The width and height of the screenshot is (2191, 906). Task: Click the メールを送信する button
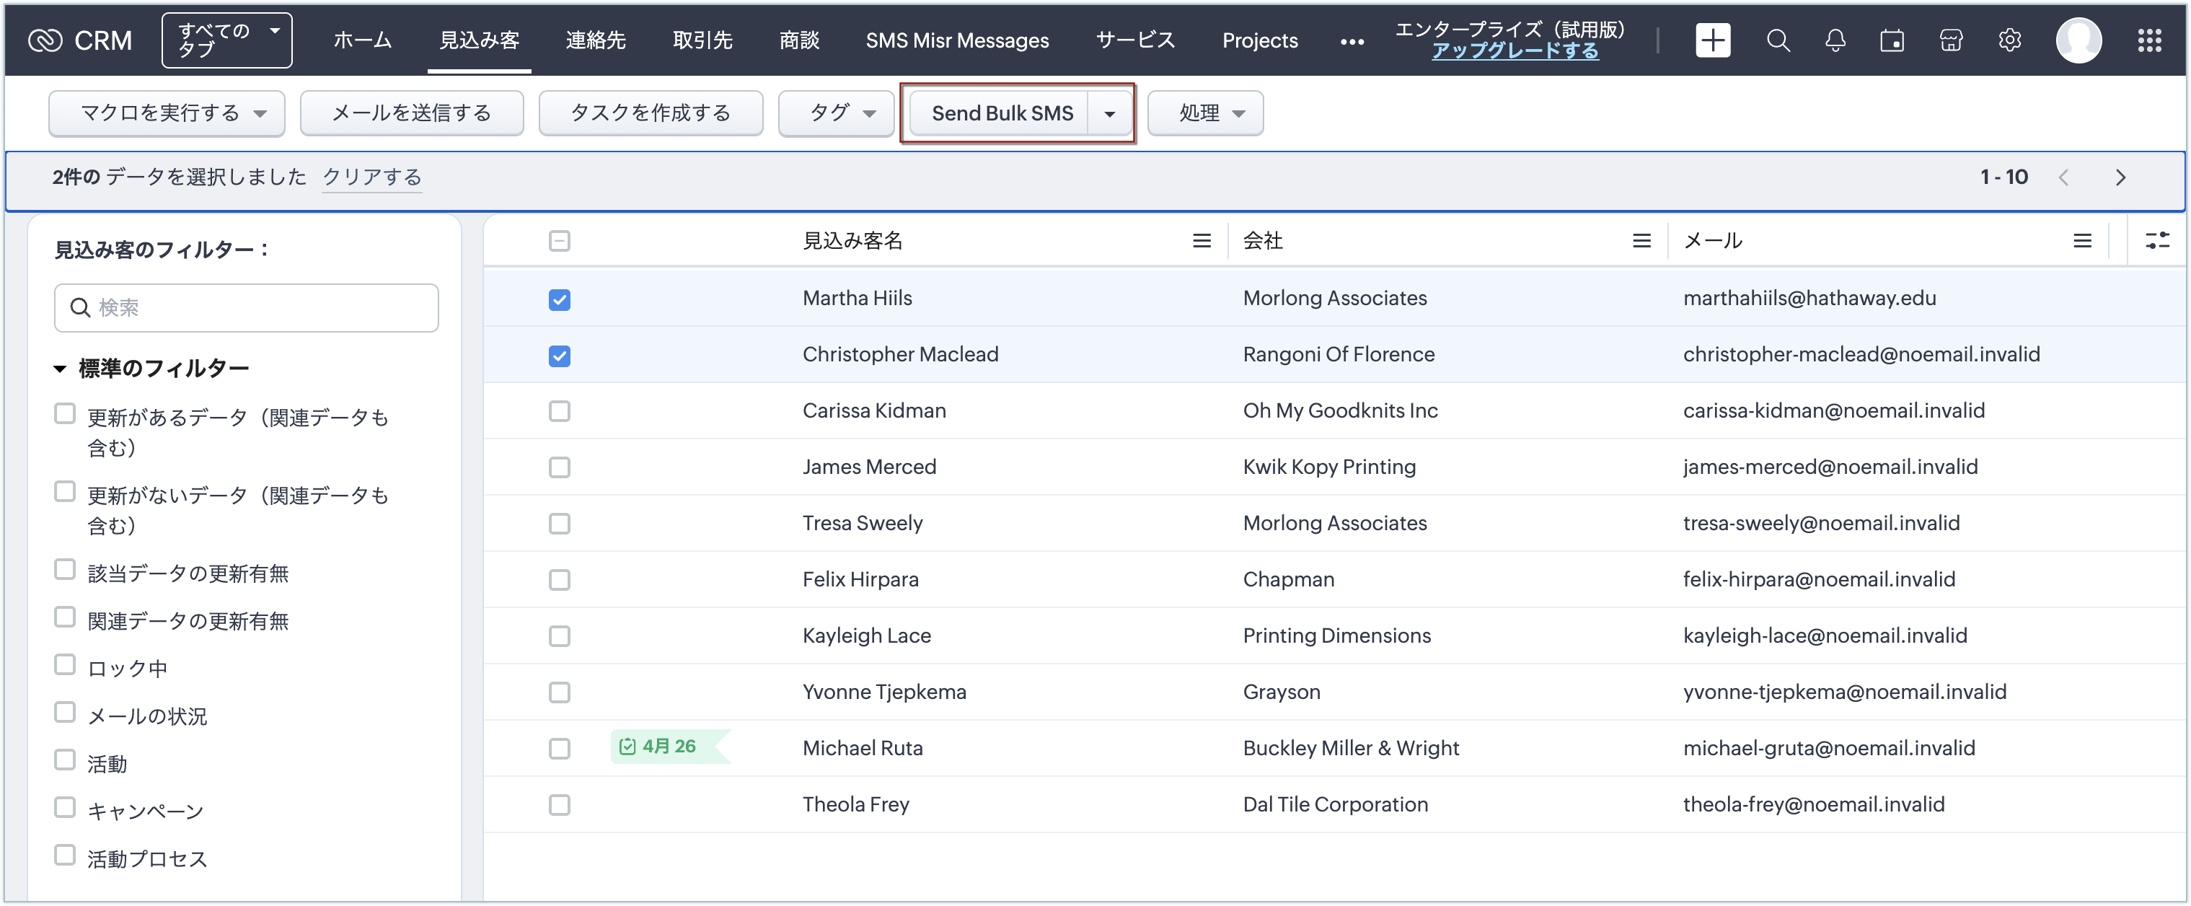[x=412, y=113]
